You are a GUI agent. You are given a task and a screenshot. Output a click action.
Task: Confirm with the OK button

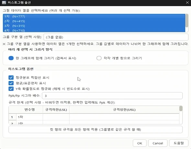click(x=140, y=143)
